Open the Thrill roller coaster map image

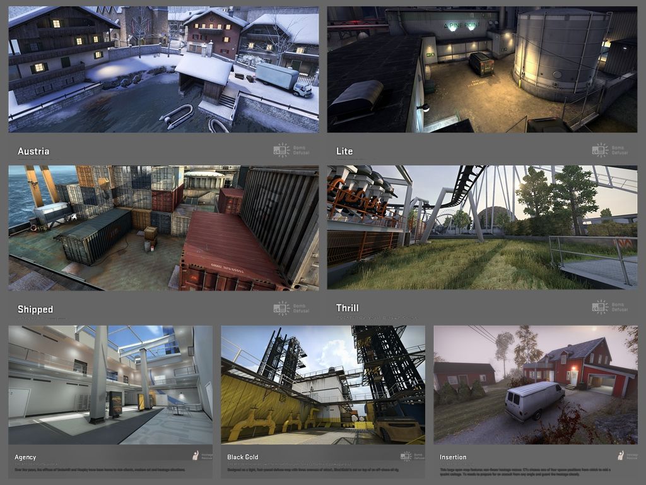tap(482, 227)
